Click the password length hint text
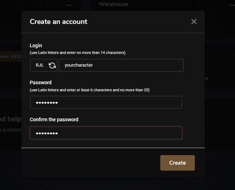 click(89, 90)
